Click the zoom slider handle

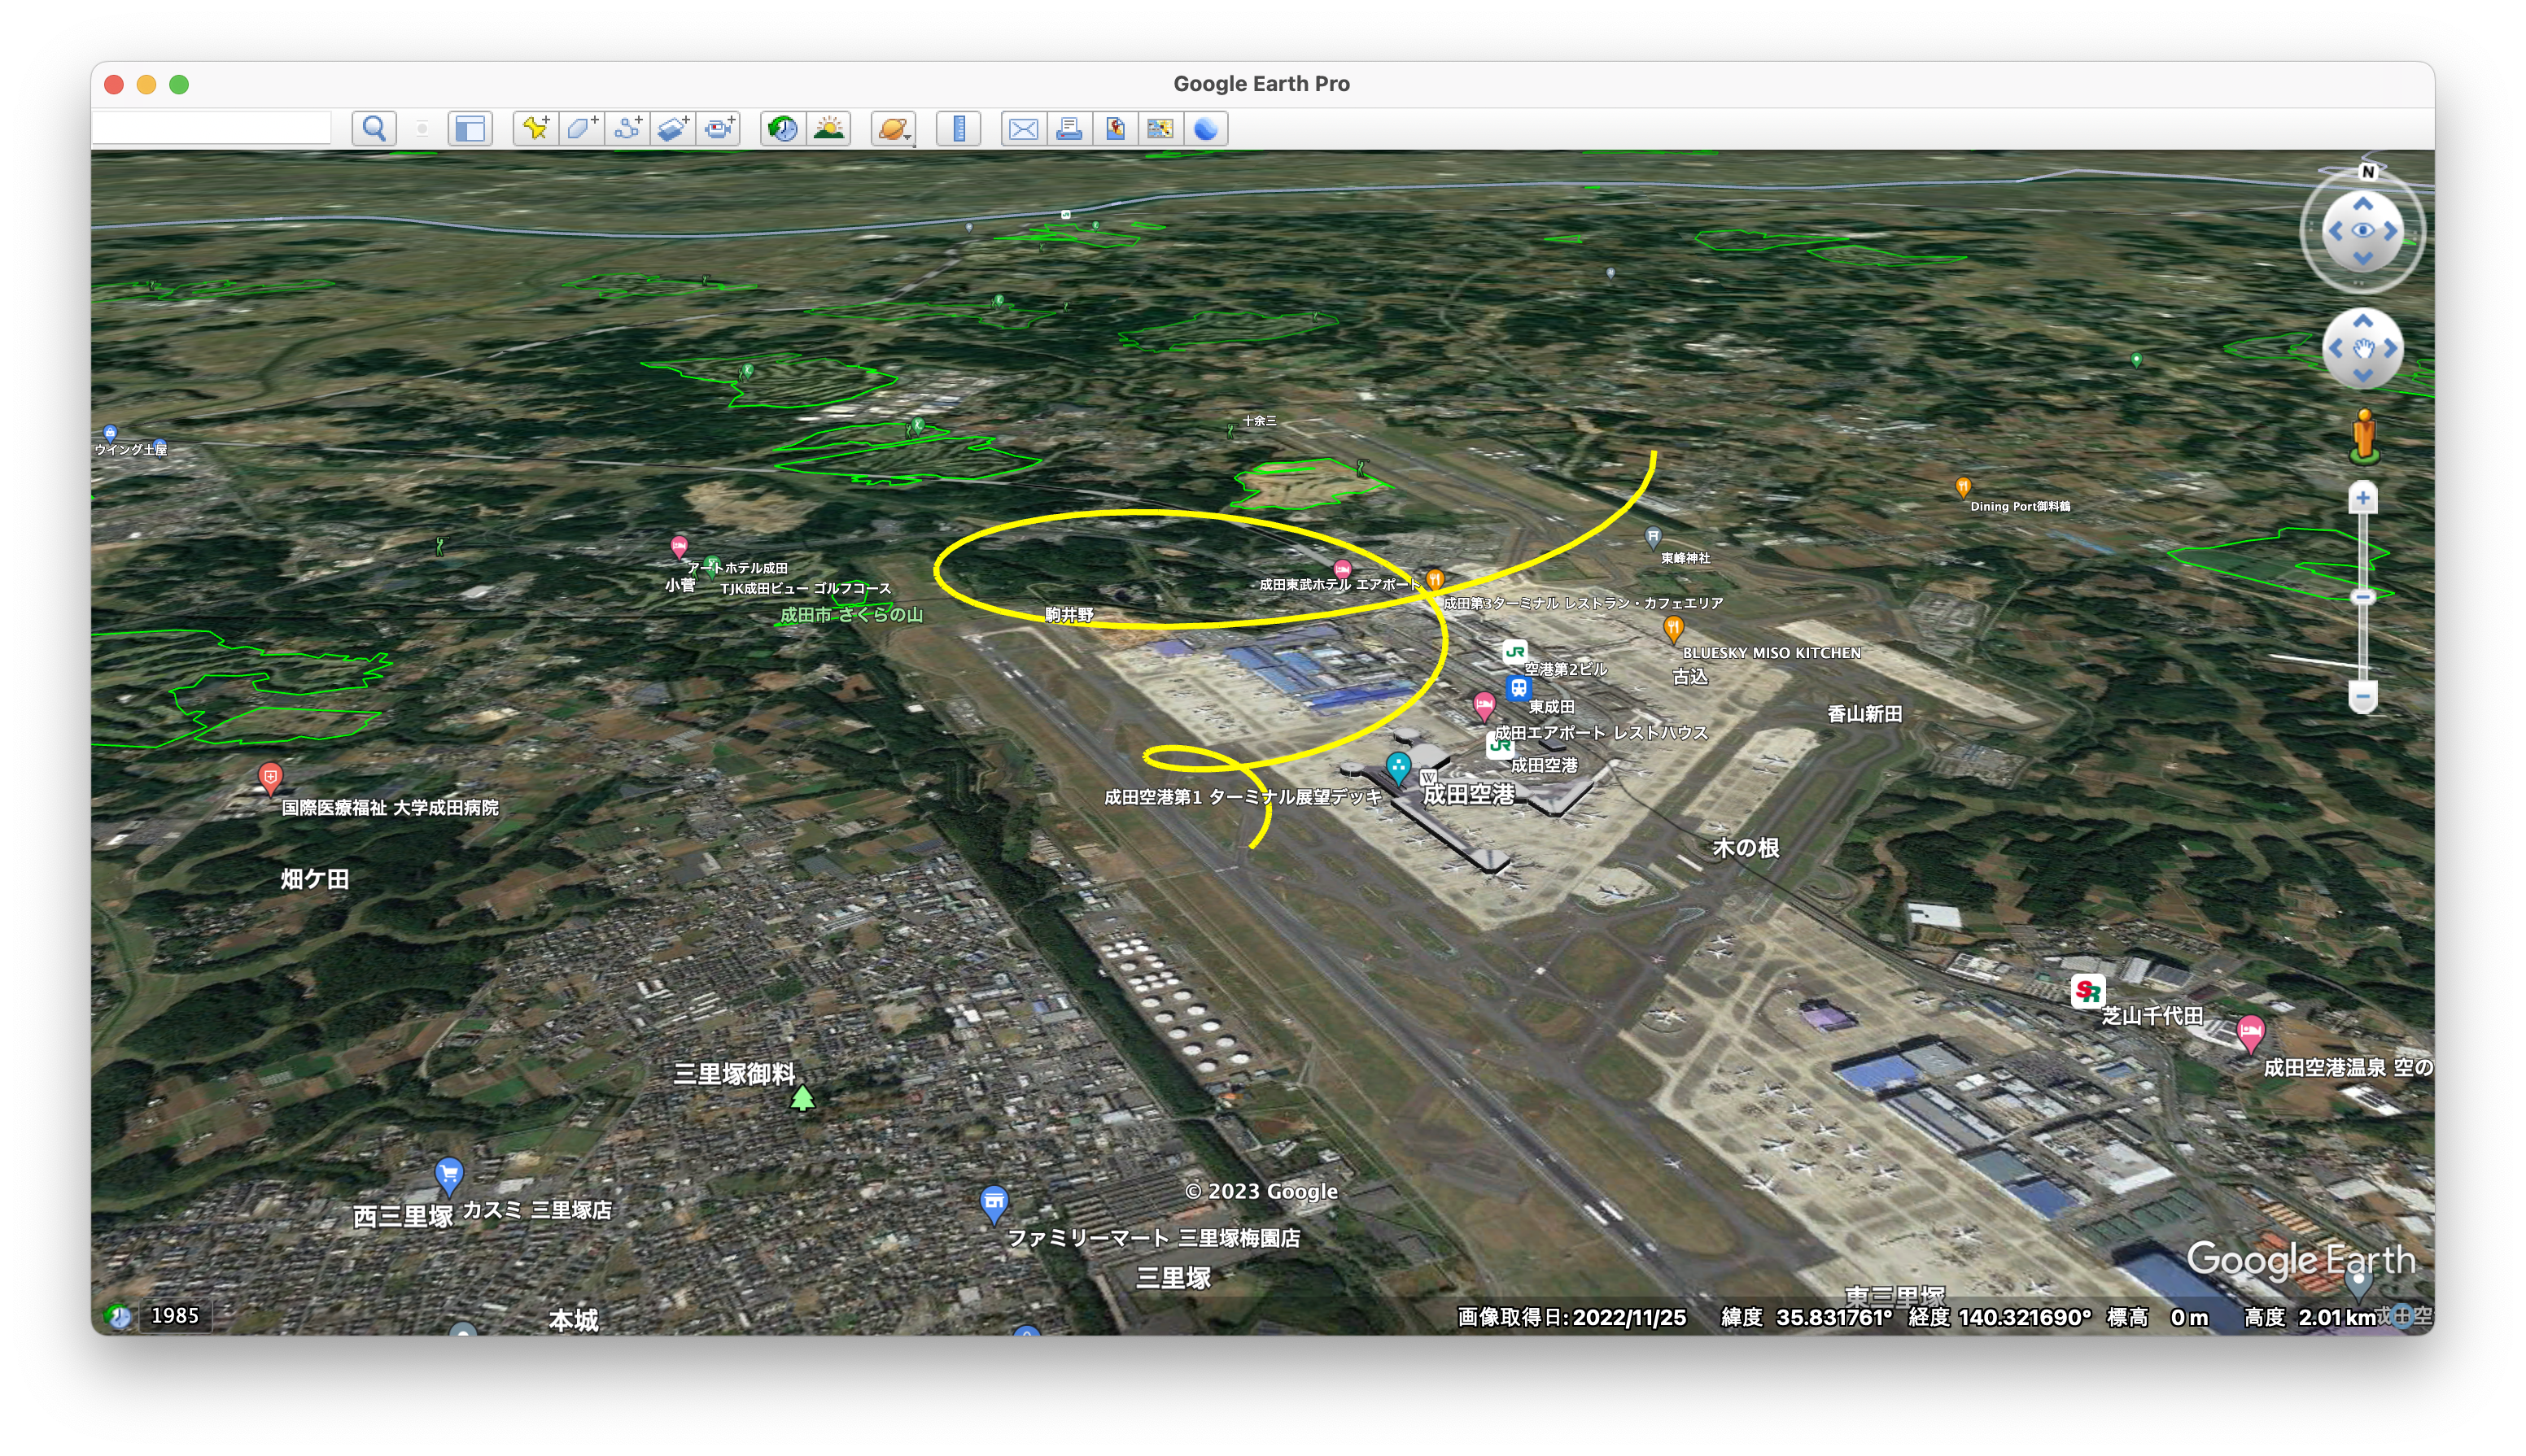click(x=2363, y=597)
